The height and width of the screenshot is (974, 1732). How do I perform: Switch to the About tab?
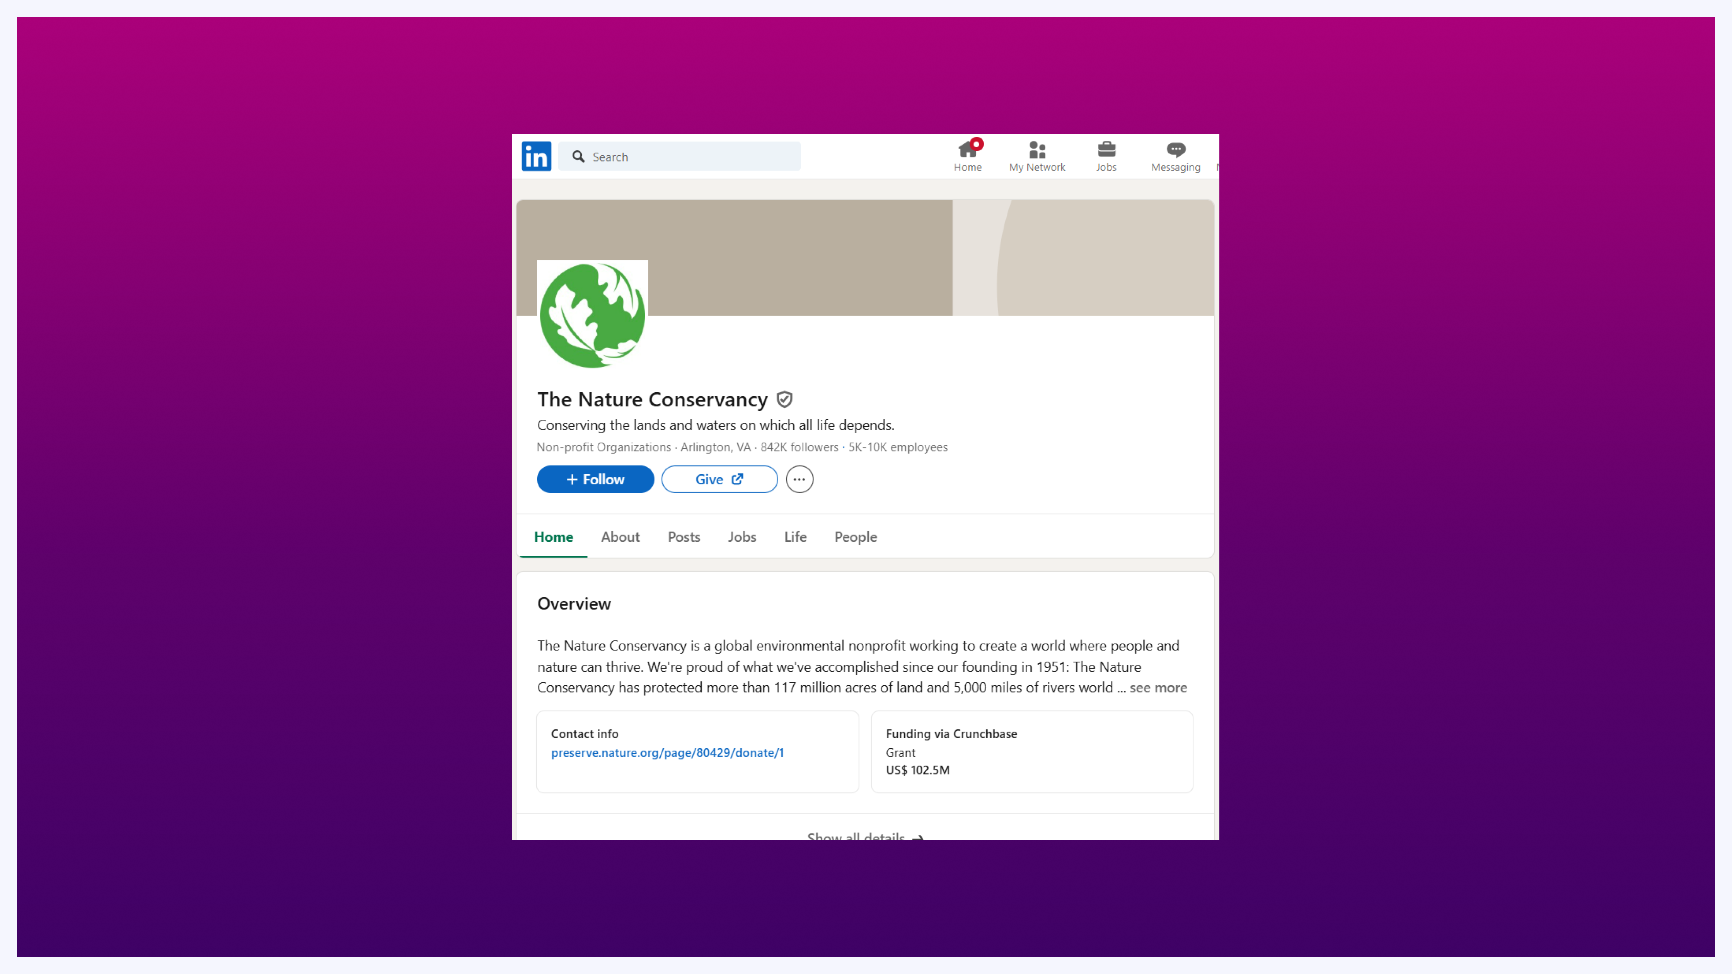tap(620, 536)
